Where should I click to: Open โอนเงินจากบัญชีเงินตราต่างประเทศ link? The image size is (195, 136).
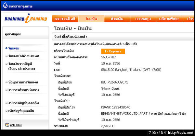[21, 66]
